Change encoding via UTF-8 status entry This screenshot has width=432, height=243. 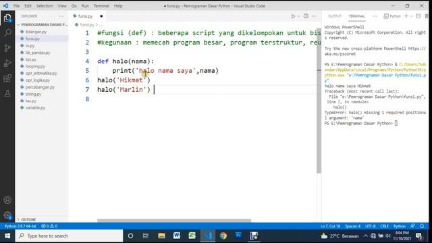(370, 226)
